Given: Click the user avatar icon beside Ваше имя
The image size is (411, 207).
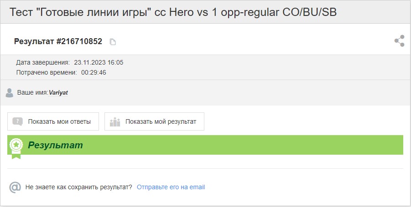Looking at the screenshot, I should pos(10,93).
